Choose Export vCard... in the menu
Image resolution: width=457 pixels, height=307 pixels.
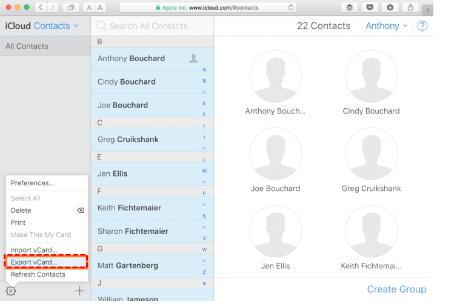click(x=47, y=262)
